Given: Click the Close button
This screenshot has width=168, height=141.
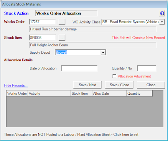Looking at the screenshot, I should (151, 85).
